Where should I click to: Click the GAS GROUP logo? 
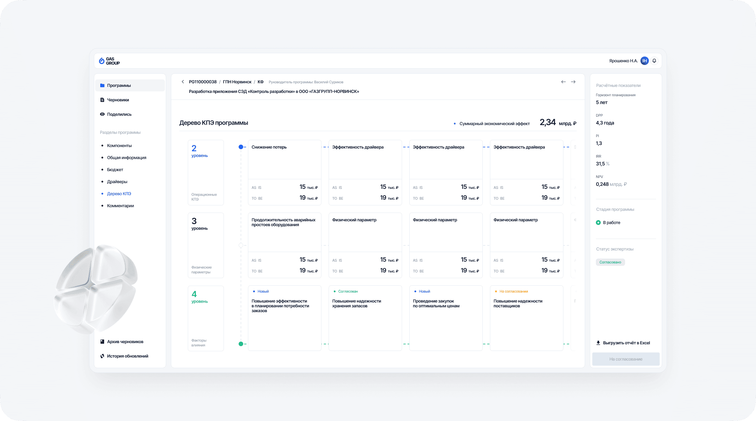click(110, 61)
